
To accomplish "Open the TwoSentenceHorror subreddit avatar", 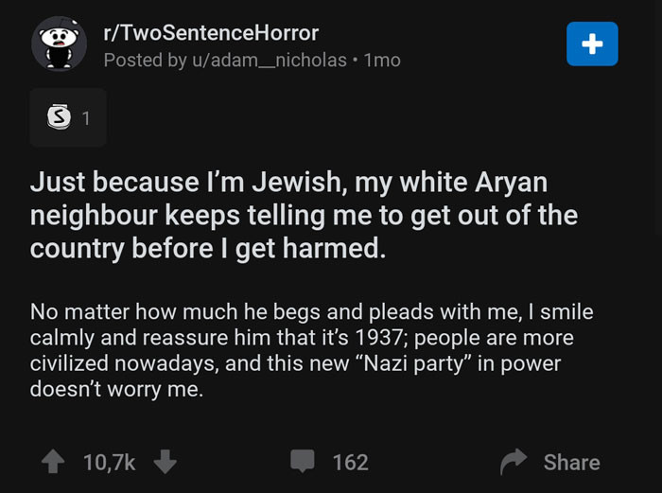I will click(x=59, y=44).
